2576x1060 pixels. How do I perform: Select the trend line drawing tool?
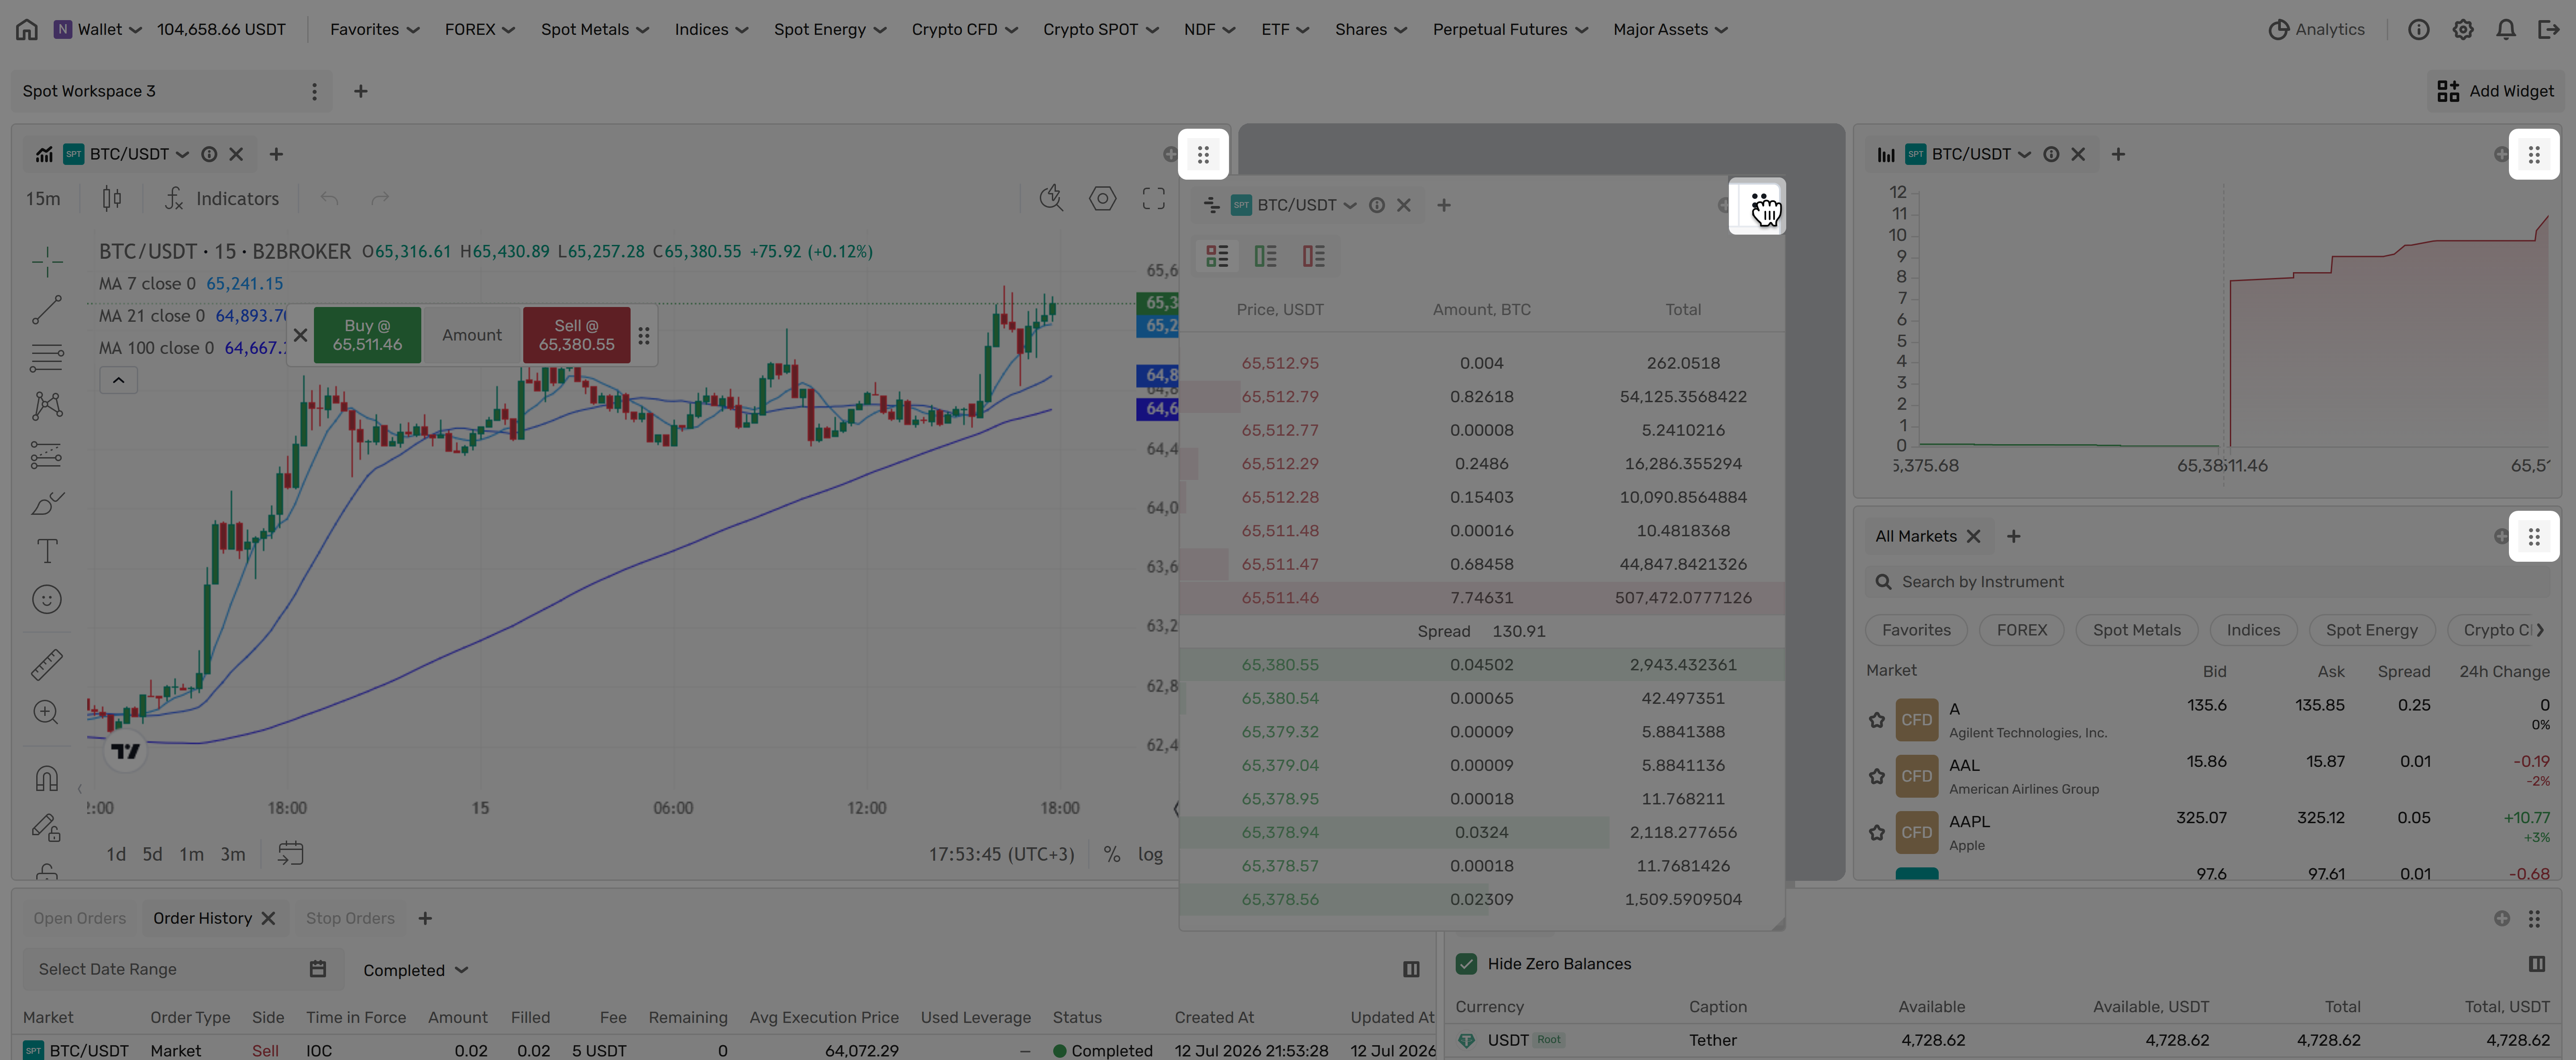pyautogui.click(x=47, y=310)
